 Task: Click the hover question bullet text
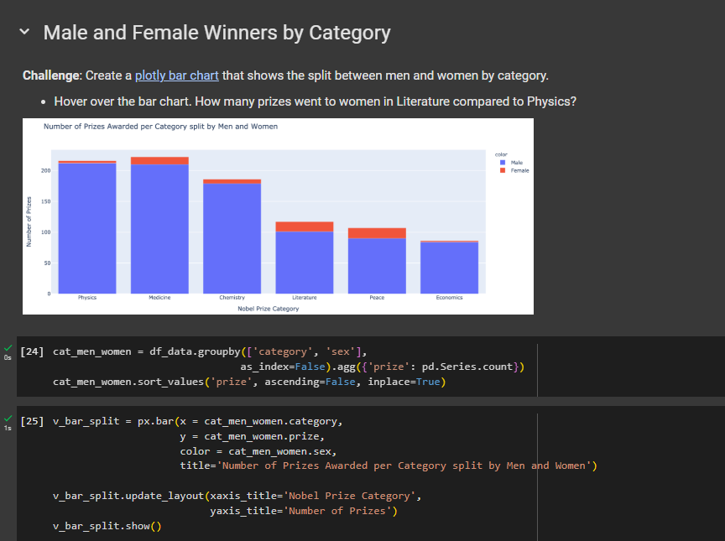[315, 101]
